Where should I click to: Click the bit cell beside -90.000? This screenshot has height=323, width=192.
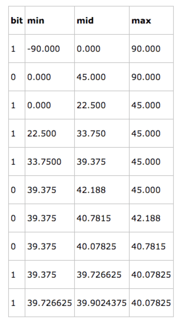[x=13, y=49]
